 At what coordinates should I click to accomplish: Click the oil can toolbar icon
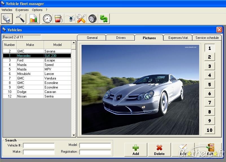70,19
